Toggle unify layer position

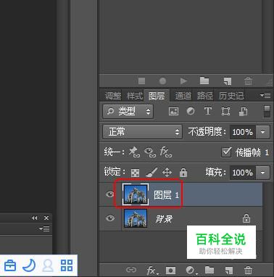[x=134, y=152]
